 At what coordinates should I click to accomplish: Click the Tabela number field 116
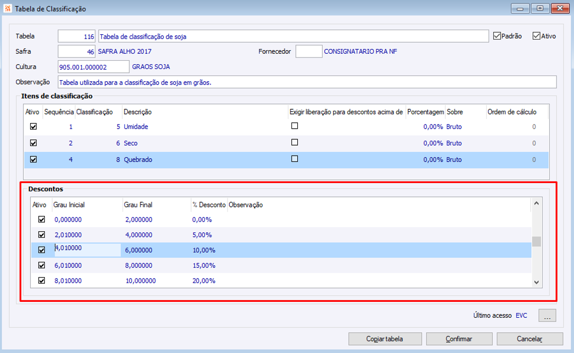point(77,36)
